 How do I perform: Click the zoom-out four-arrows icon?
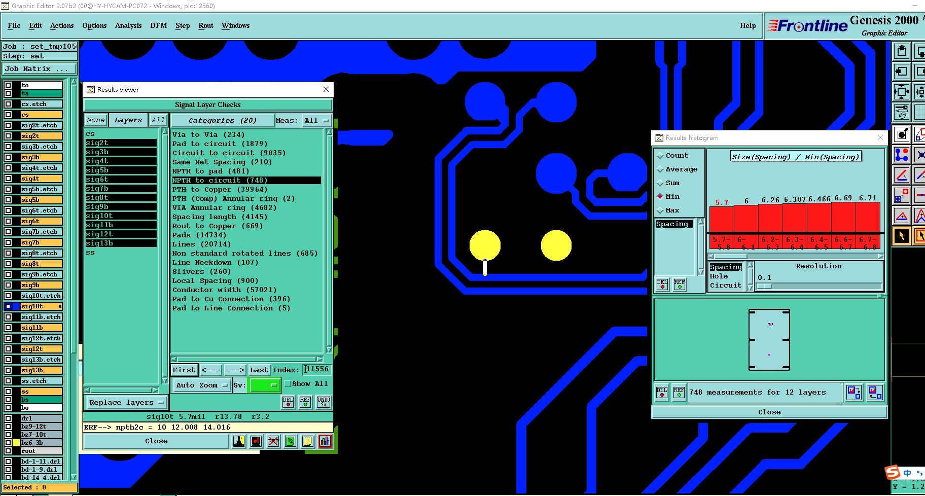[902, 92]
